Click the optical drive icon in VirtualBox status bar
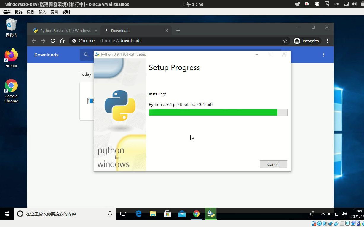The height and width of the screenshot is (227, 364). pyautogui.click(x=319, y=224)
